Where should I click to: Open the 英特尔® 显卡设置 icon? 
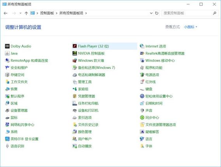click(x=7, y=139)
